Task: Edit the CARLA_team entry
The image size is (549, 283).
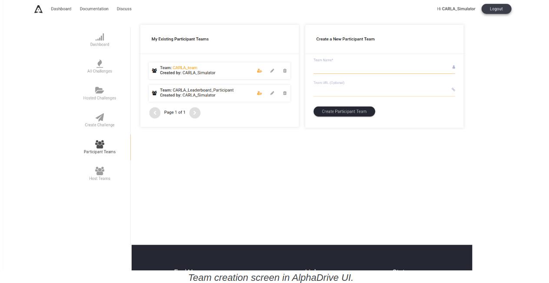Action: click(x=272, y=71)
